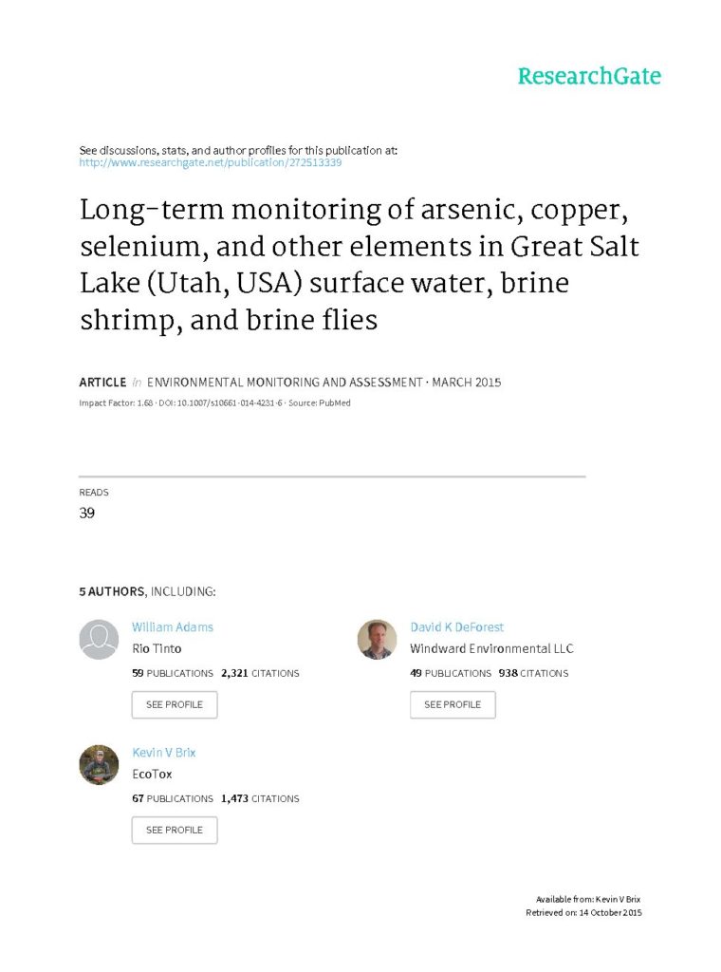Click David K DeForest's profile photo
This screenshot has width=721, height=972.
tap(378, 639)
